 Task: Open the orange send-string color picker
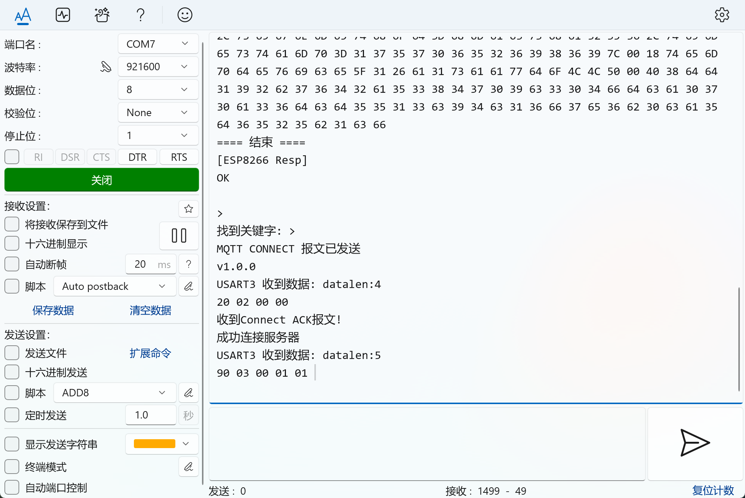pos(162,444)
